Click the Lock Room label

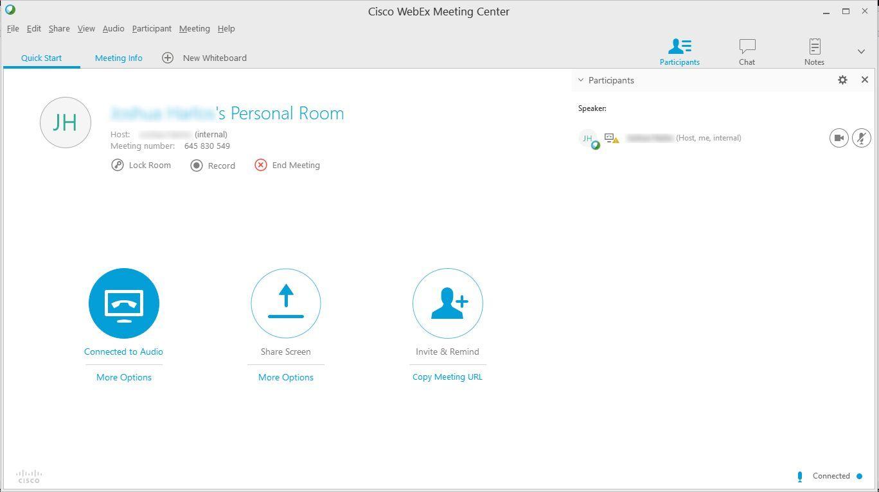pyautogui.click(x=150, y=165)
